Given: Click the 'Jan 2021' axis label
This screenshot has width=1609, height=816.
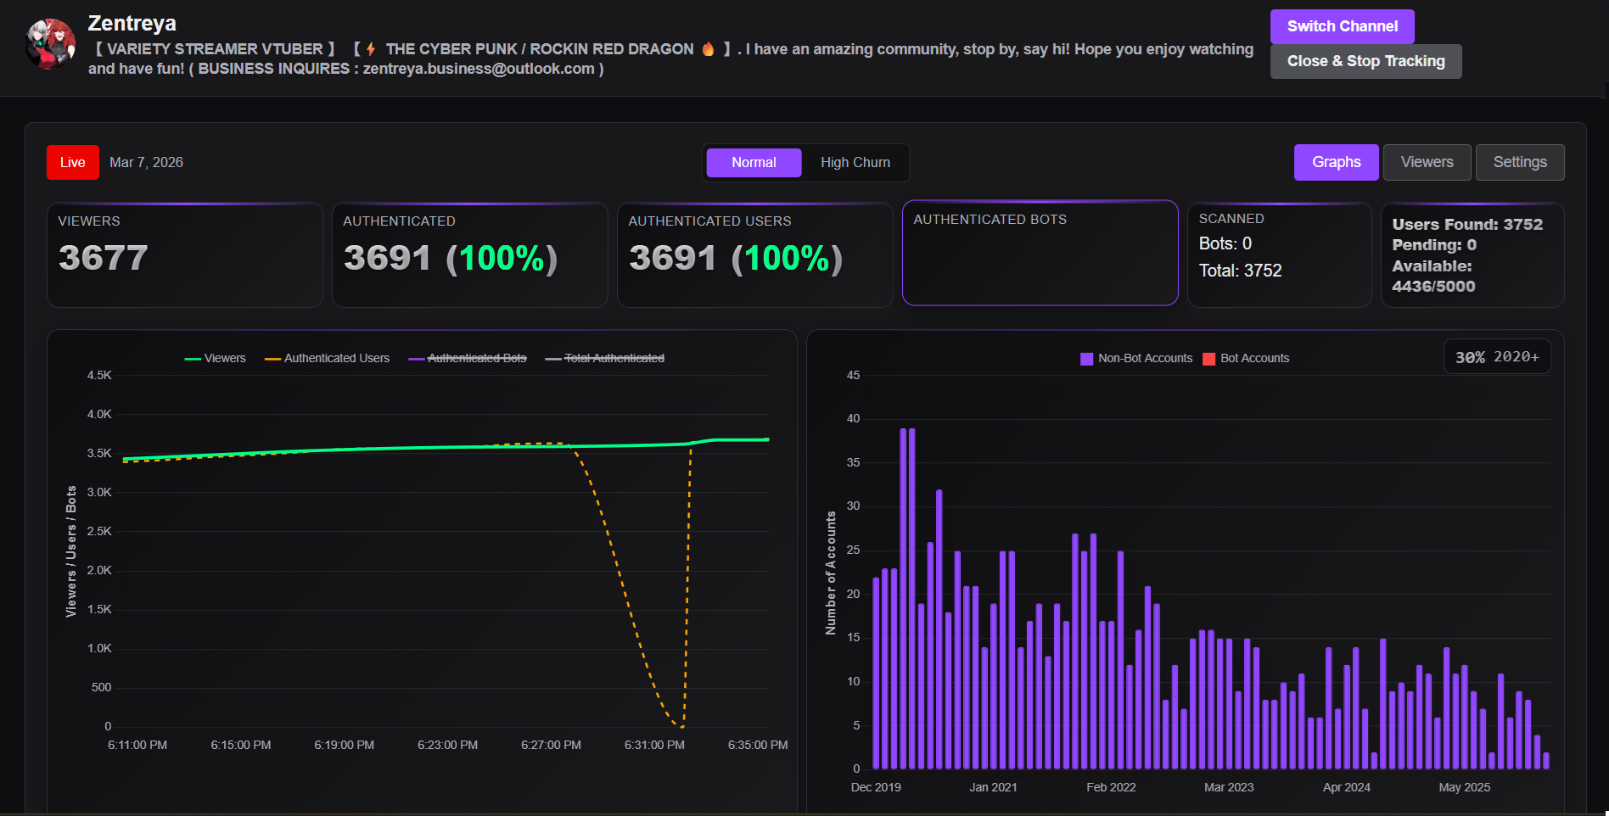Looking at the screenshot, I should [993, 787].
